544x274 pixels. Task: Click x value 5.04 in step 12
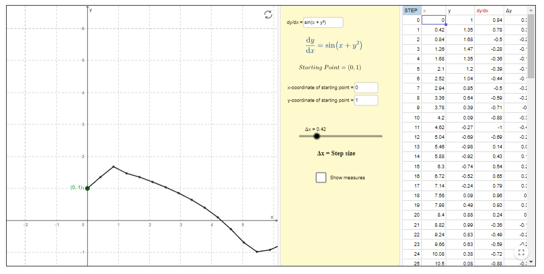click(x=433, y=137)
